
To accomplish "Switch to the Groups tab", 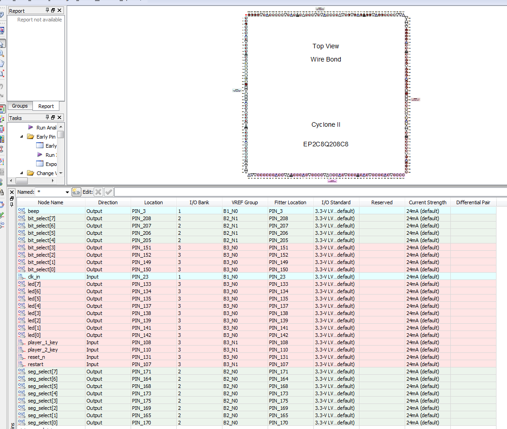I will 20,106.
